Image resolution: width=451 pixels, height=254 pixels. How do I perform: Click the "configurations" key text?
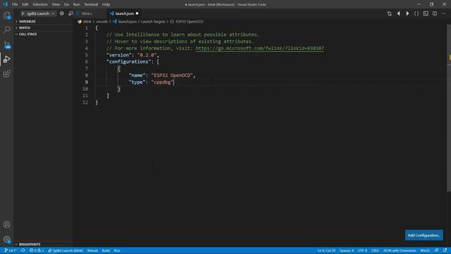click(128, 61)
